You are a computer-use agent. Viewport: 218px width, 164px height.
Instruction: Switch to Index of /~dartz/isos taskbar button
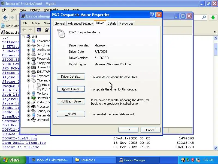(50, 160)
